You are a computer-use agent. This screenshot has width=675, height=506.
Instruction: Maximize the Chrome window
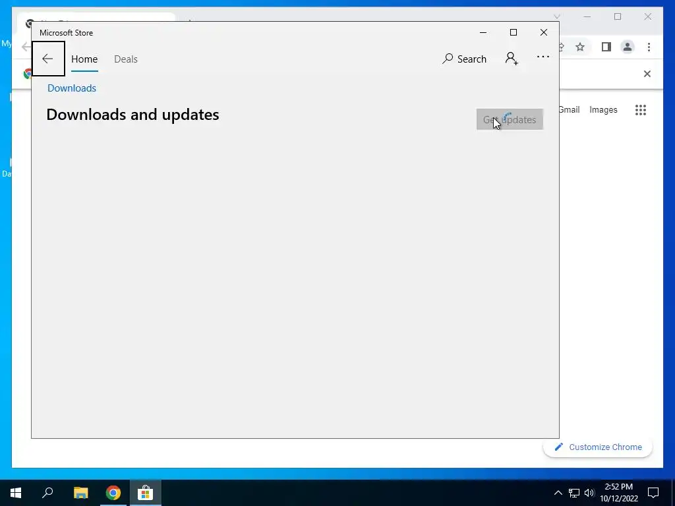[618, 16]
